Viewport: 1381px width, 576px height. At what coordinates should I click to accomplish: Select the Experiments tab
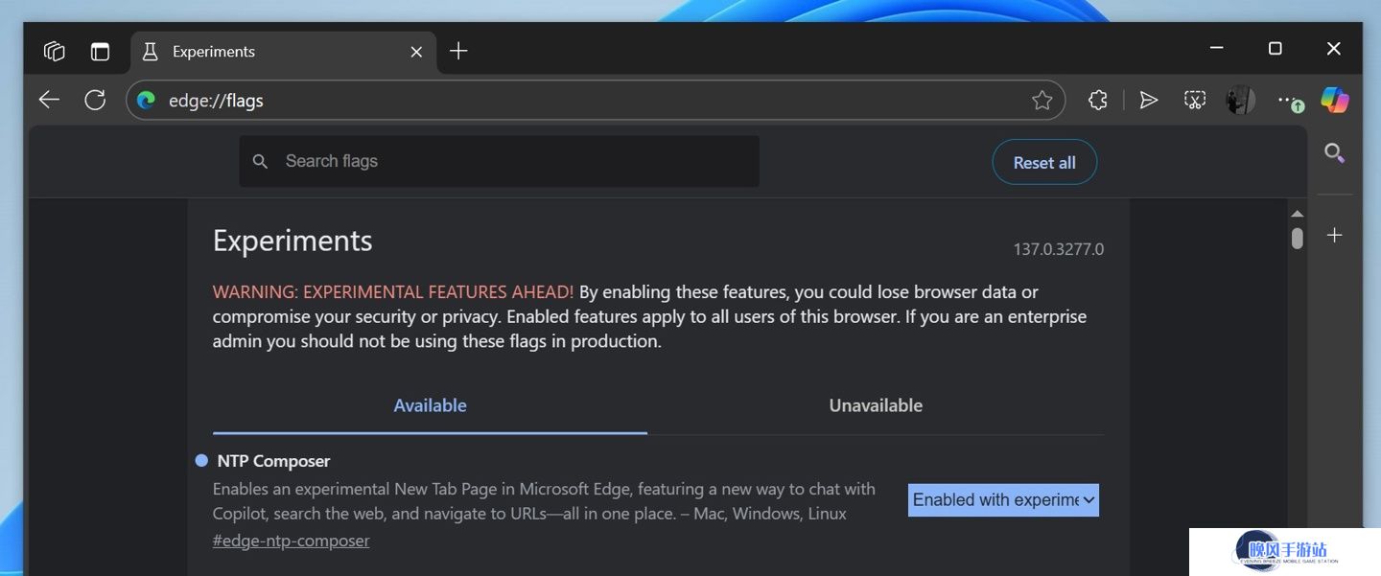283,52
